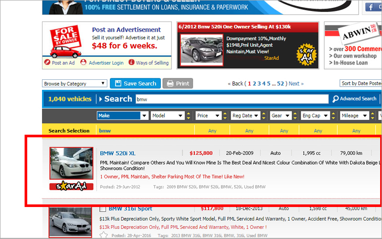Open the white BMW 316i Sport car photo
The image size is (382, 239).
pos(70,222)
